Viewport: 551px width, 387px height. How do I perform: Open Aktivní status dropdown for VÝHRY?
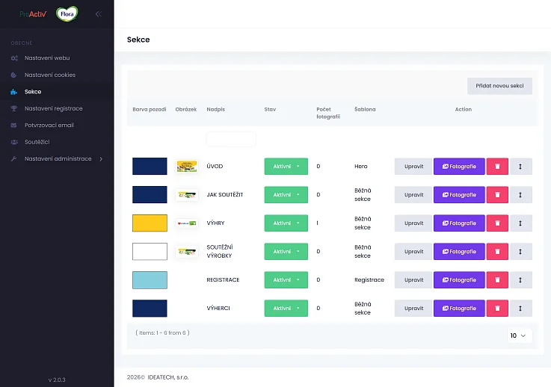tap(286, 223)
